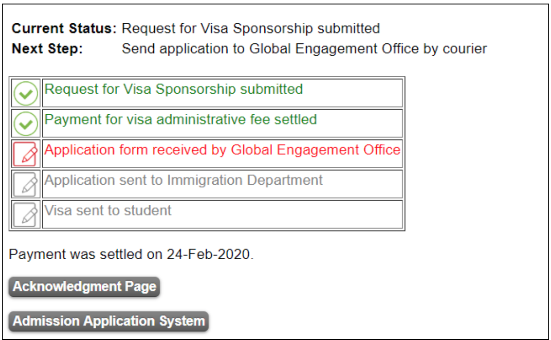Click green checkmark beside Visa Sponsorship submitted
The height and width of the screenshot is (340, 551).
(26, 94)
